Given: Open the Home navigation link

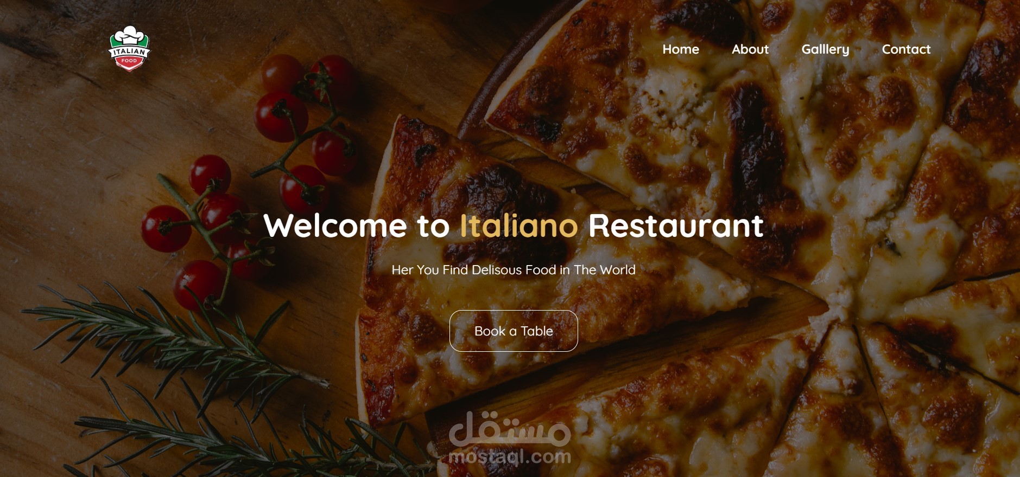Looking at the screenshot, I should pos(681,49).
